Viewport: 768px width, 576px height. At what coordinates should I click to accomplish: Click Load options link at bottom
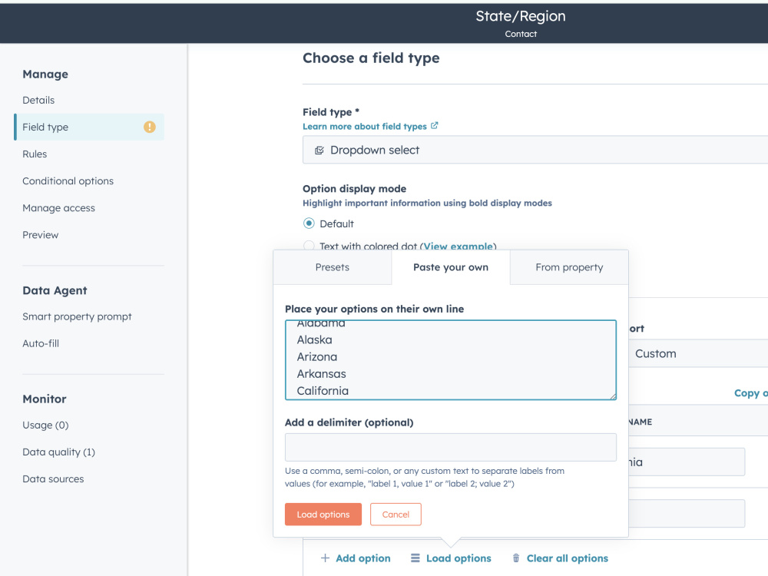[458, 558]
